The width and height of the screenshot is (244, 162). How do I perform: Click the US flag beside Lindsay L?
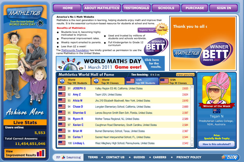pyautogui.click(x=62, y=143)
